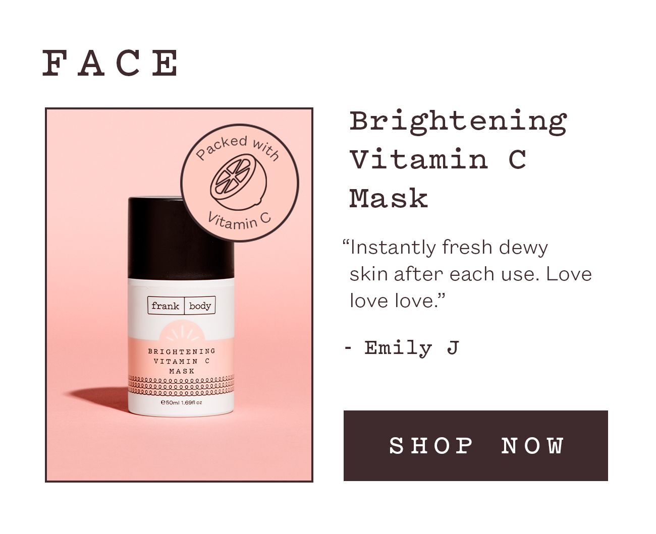Select the FACE section heading
This screenshot has width=656, height=534.
click(x=110, y=63)
